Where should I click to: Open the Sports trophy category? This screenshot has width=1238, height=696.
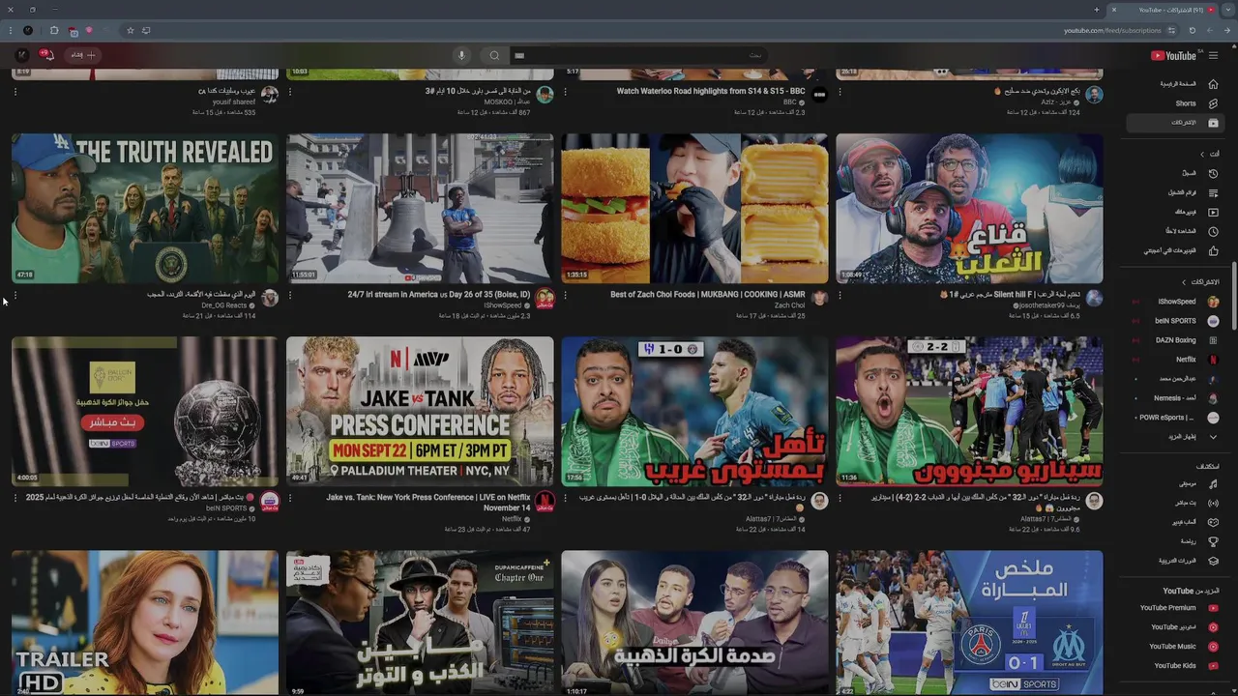[1176, 541]
